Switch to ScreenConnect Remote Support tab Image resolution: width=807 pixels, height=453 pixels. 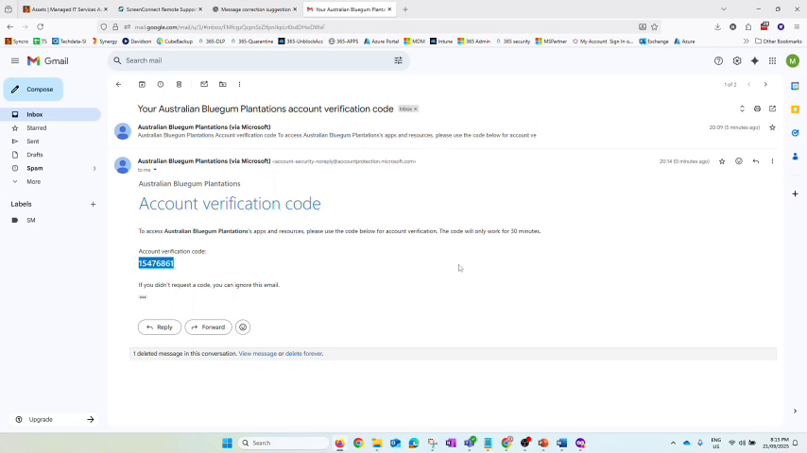[x=160, y=9]
